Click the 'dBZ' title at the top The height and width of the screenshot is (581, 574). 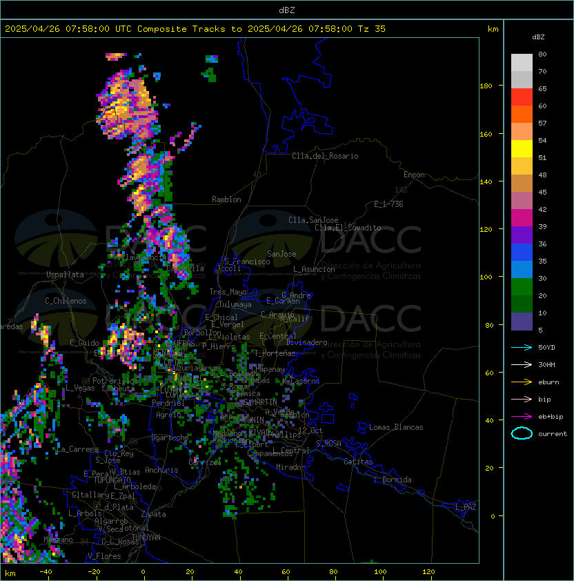pos(287,10)
